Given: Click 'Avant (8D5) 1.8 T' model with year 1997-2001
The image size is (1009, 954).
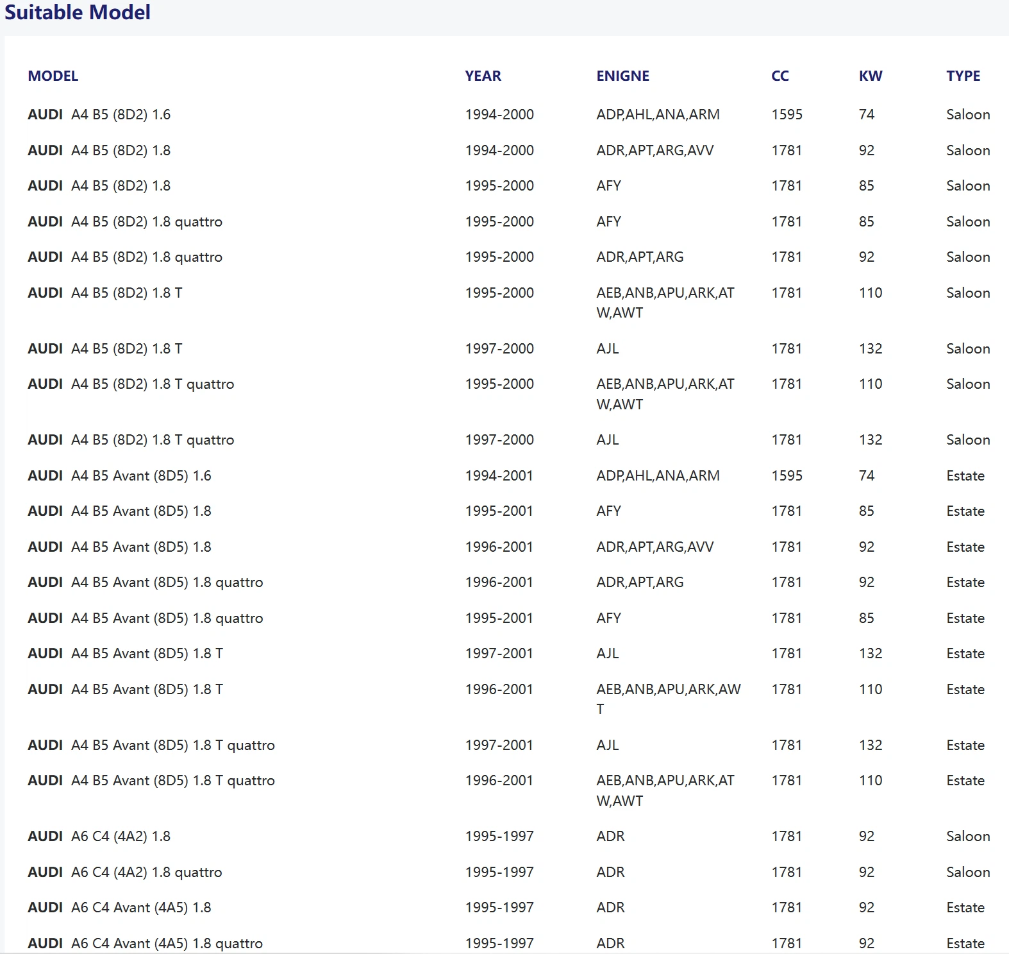Looking at the screenshot, I should [x=126, y=653].
